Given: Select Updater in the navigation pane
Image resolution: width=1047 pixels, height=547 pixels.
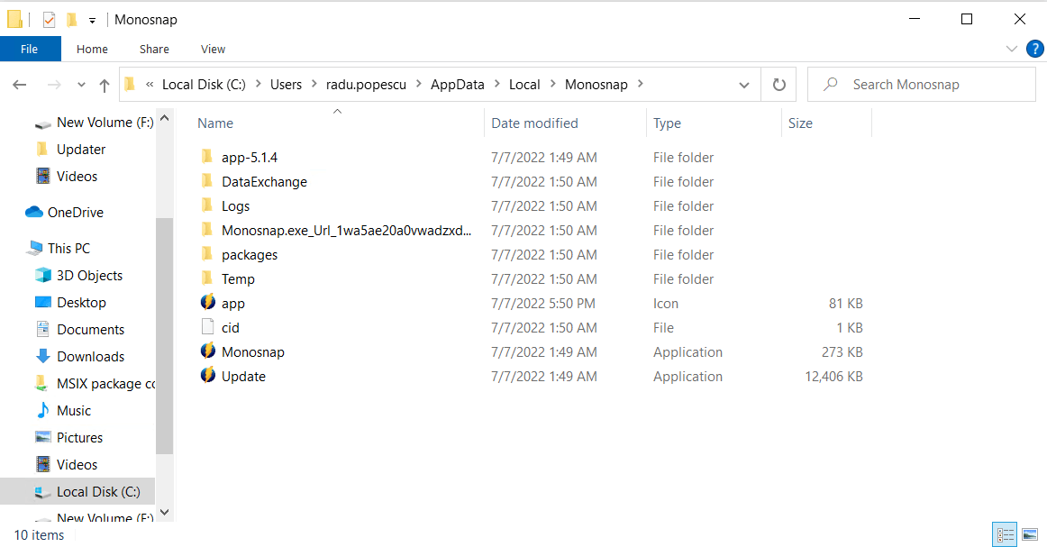Looking at the screenshot, I should point(81,149).
